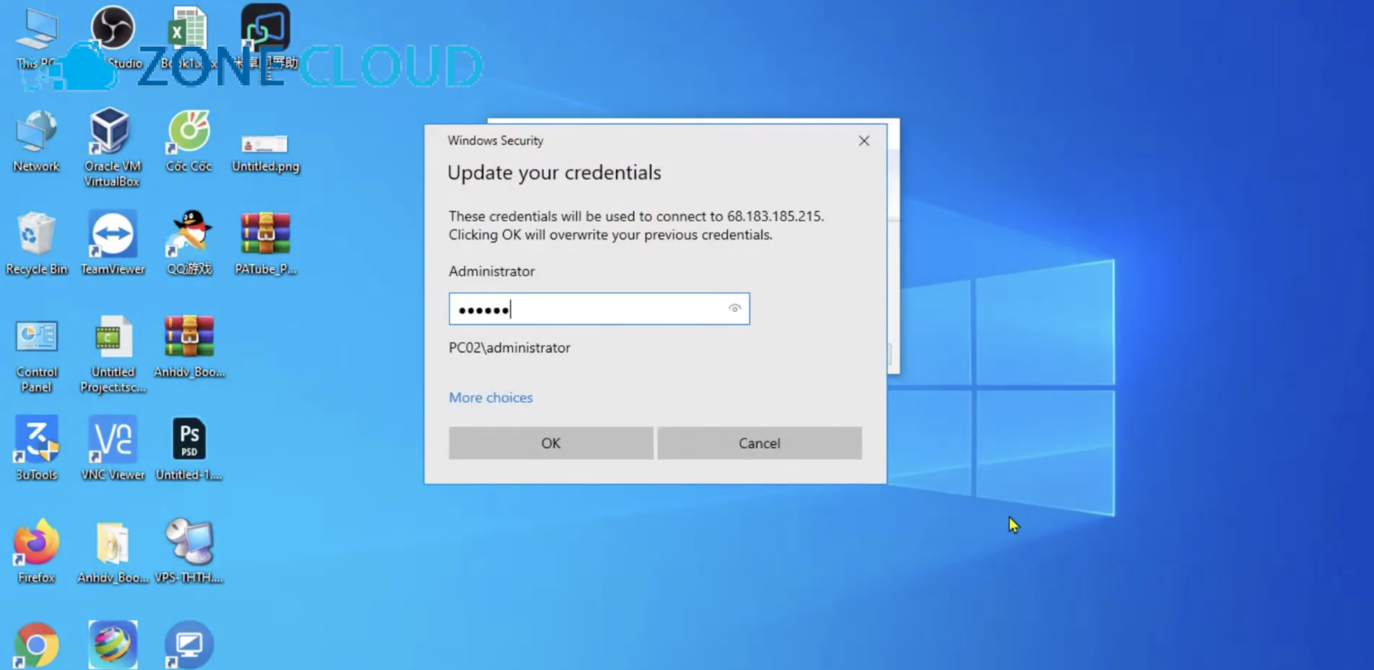Open the dark screen-mirroring app shortcut
The height and width of the screenshot is (670, 1374).
266,38
